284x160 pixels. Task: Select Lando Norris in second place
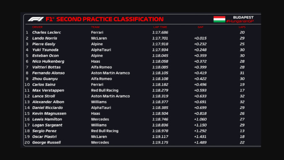44,38
